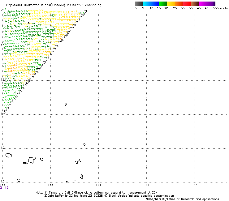The width and height of the screenshot is (229, 201).
Task: Select the gray 0-5 knots color band
Action: tap(139, 4)
